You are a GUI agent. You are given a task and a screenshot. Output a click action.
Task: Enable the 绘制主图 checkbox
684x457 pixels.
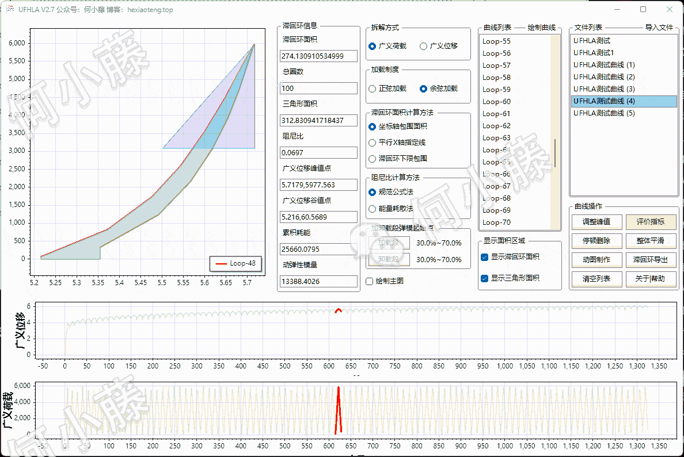click(x=370, y=281)
